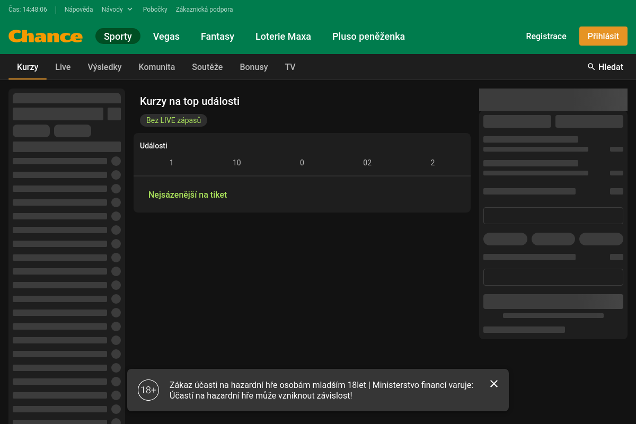
Task: Select the Sporty section
Action: tap(118, 36)
